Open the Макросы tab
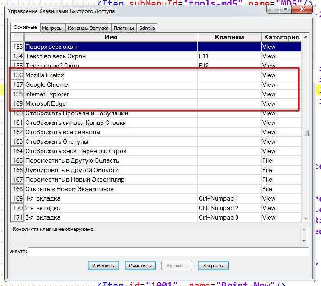This screenshot has width=321, height=286. [52, 28]
